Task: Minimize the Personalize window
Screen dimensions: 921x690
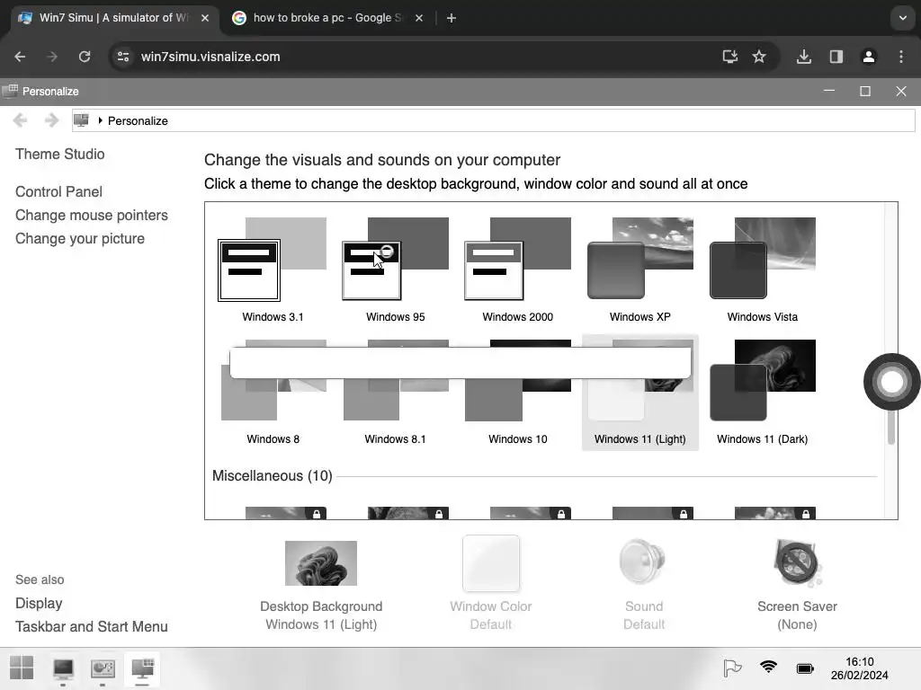Action: (829, 92)
